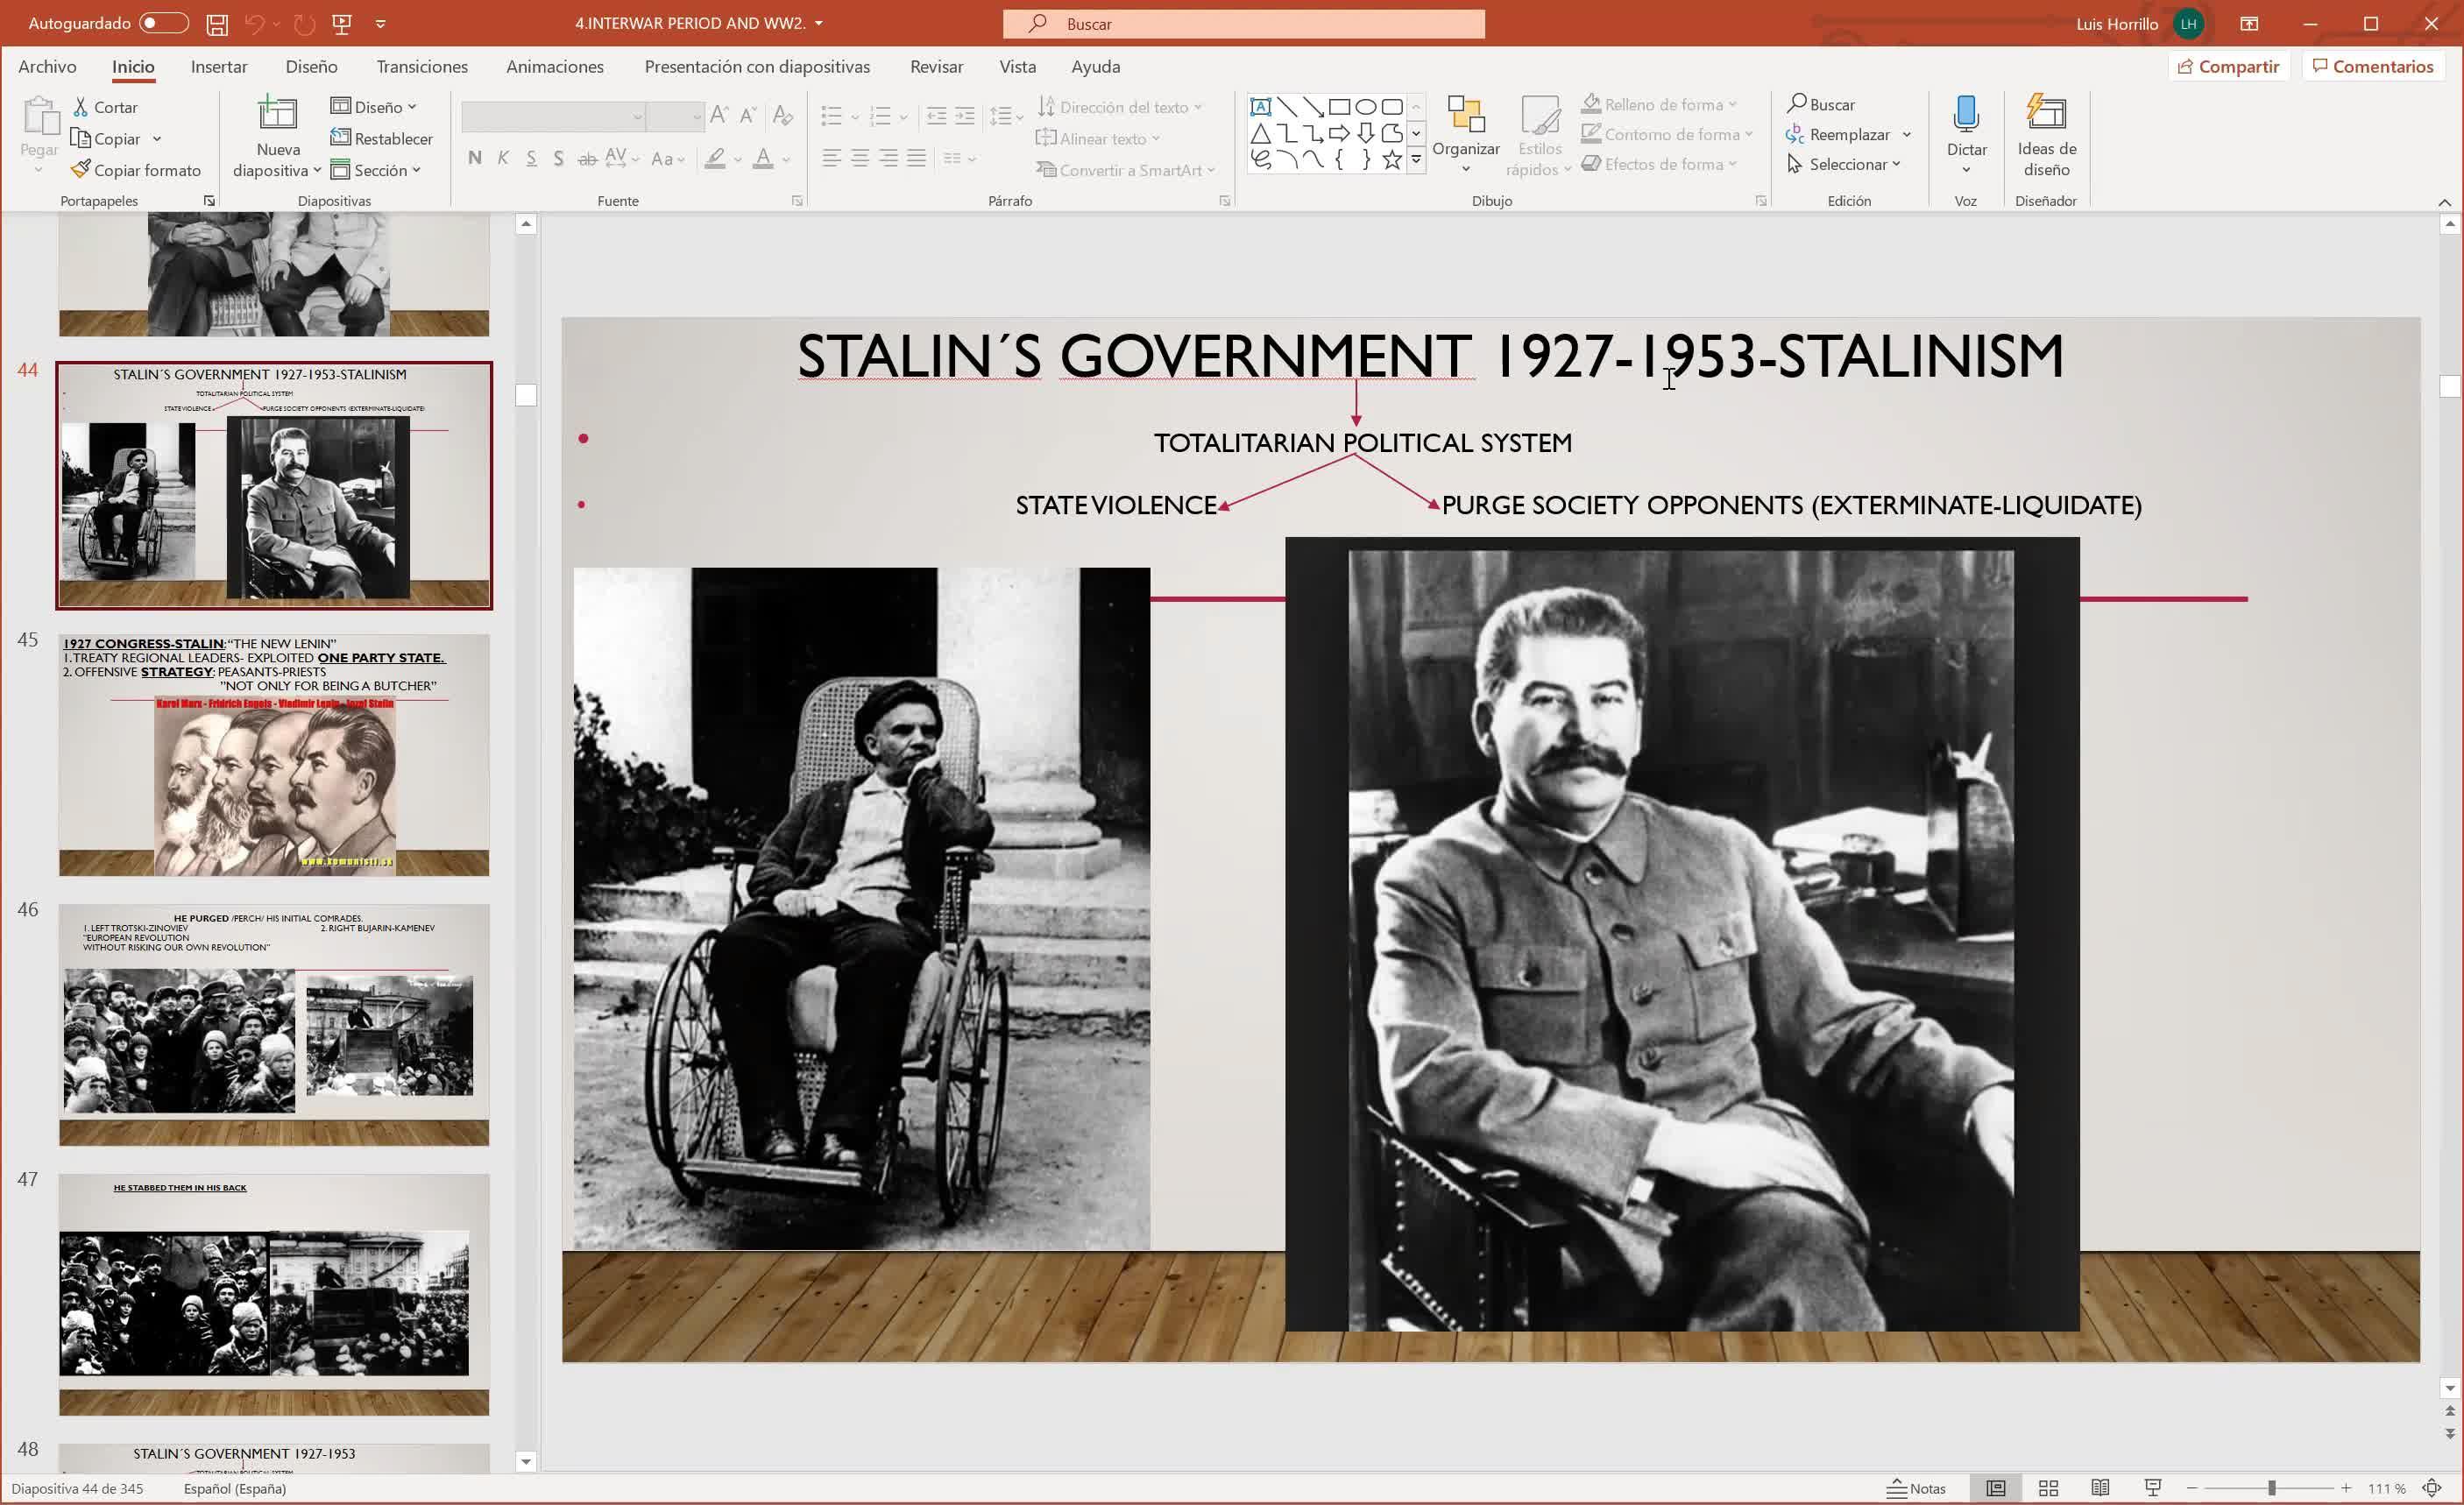
Task: Toggle the Autoguardado switch
Action: (x=163, y=23)
